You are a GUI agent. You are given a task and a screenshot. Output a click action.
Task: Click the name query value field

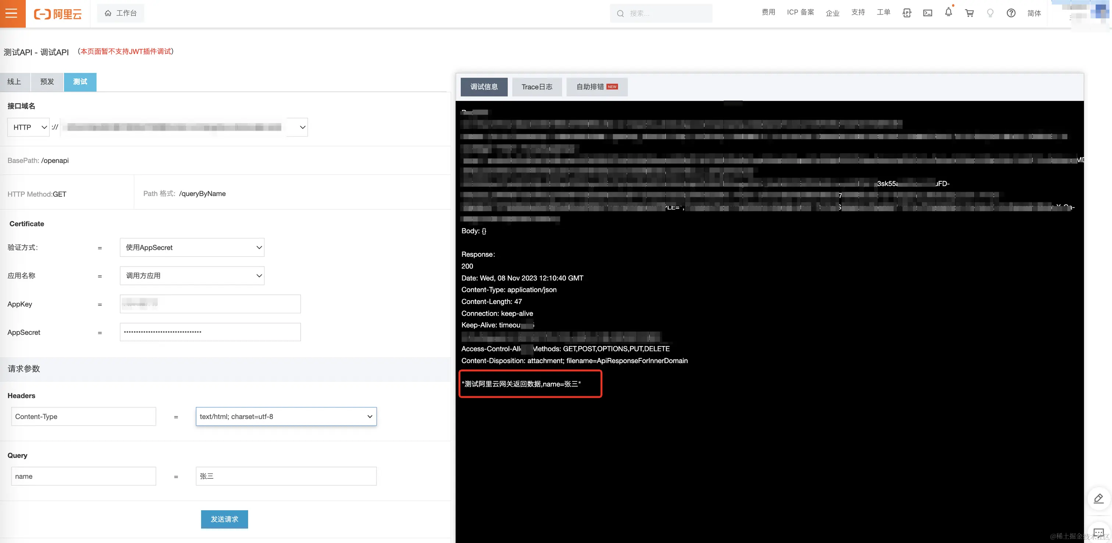coord(286,476)
